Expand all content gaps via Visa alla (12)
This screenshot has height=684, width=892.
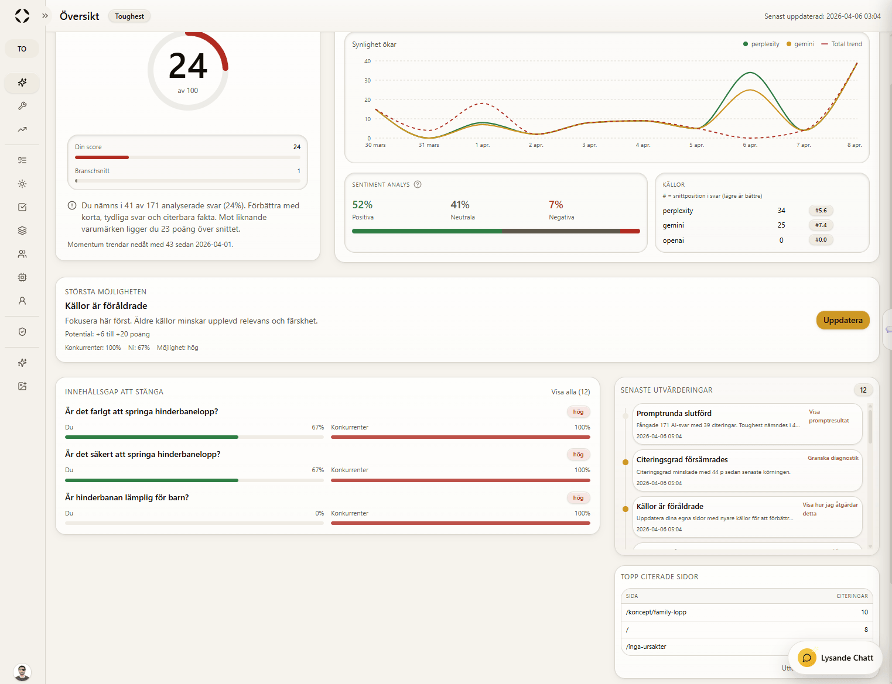(570, 391)
